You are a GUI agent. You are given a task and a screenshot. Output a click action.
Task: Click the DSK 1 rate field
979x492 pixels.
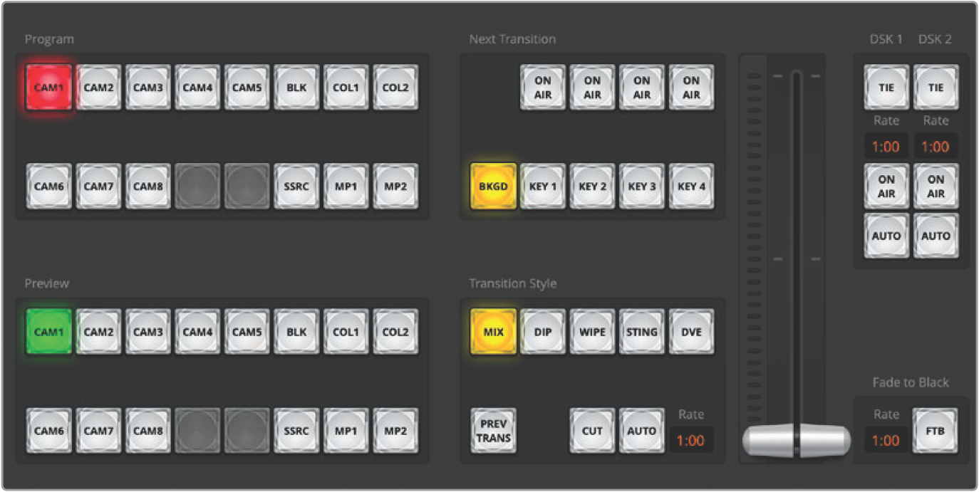point(886,147)
